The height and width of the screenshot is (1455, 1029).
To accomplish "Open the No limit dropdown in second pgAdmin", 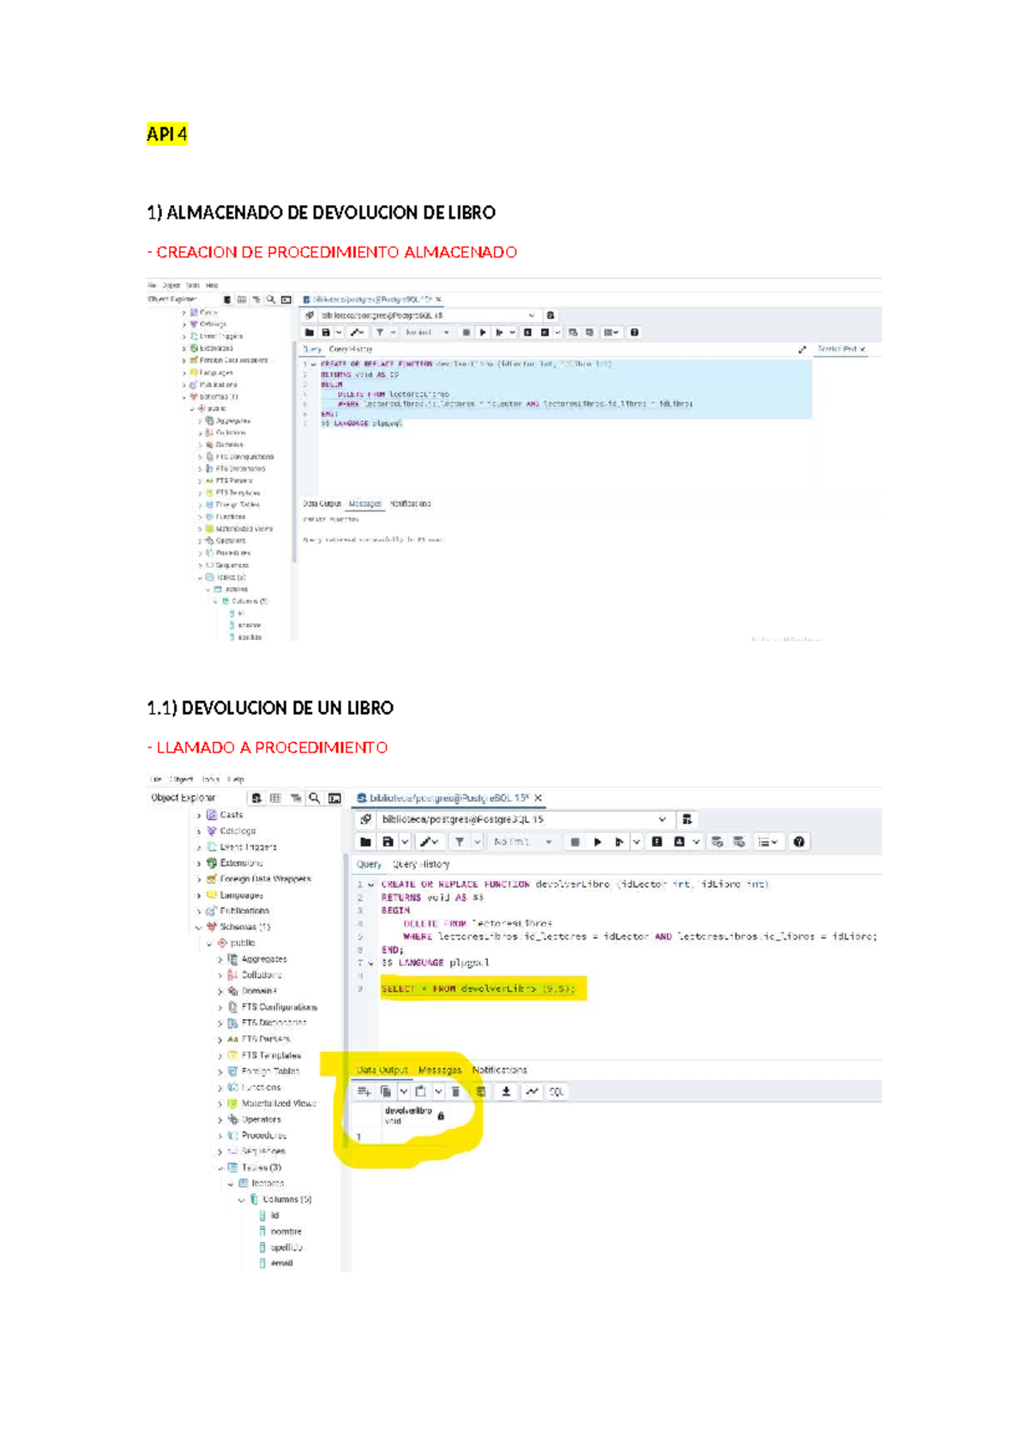I will point(523,842).
